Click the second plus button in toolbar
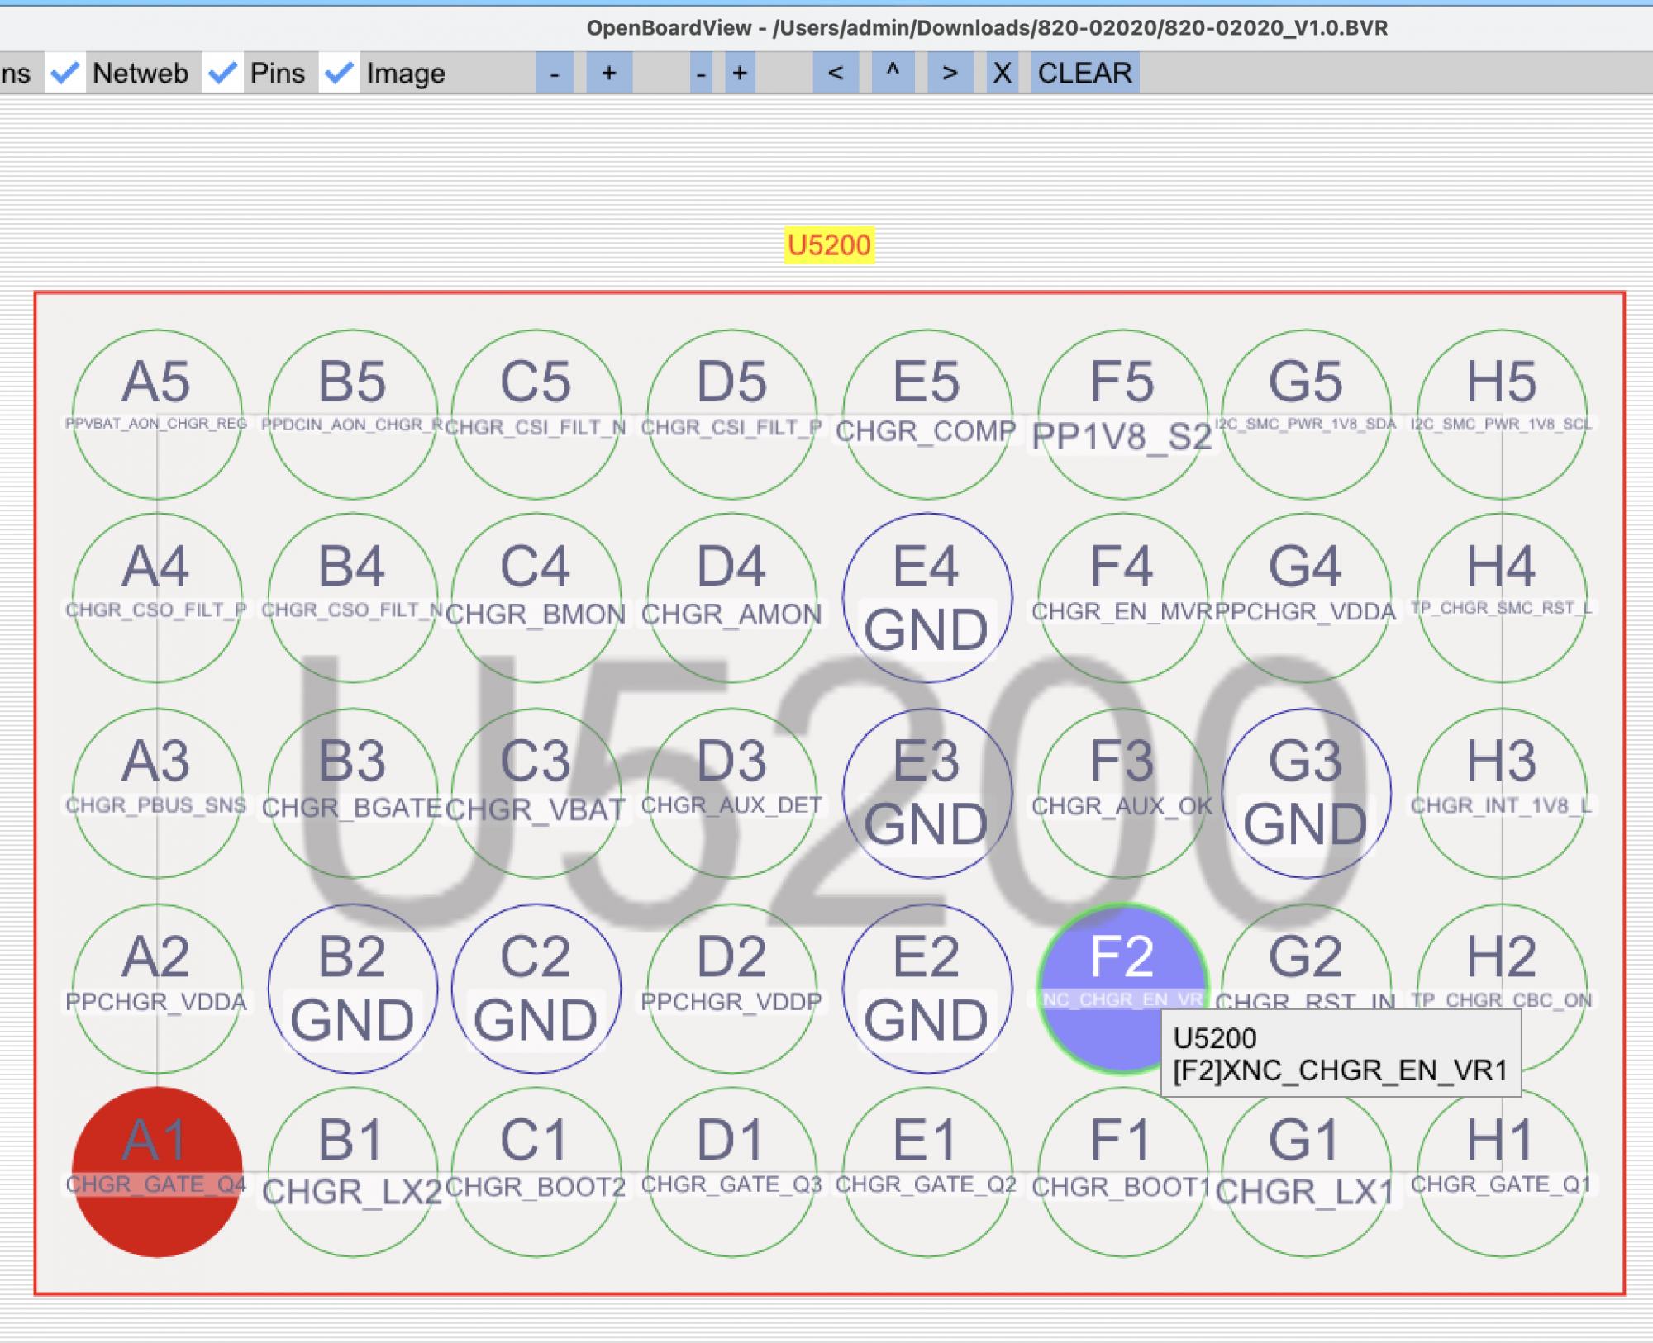This screenshot has height=1343, width=1653. tap(740, 73)
